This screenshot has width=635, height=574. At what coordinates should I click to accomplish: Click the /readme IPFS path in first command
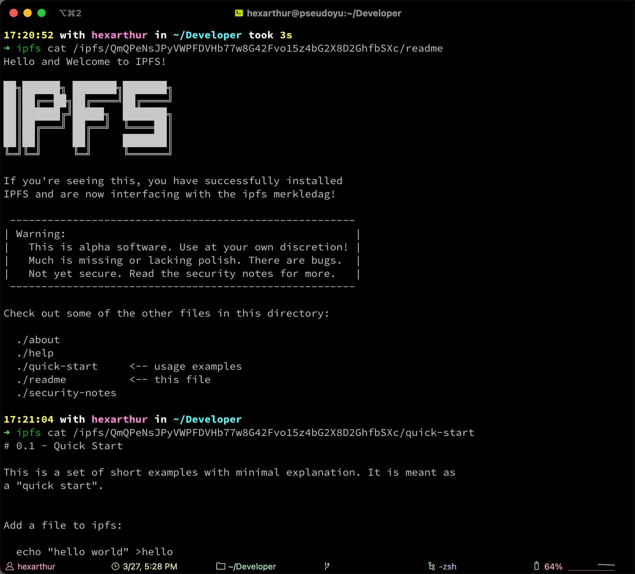[x=258, y=48]
